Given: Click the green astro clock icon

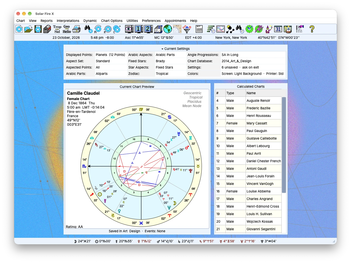Looking at the screenshot, I should [x=249, y=29].
